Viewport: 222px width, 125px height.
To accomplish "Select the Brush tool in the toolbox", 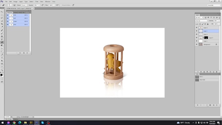I will coord(2,33).
